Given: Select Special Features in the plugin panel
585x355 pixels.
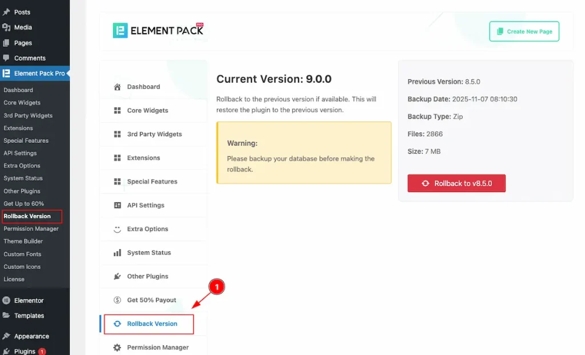Looking at the screenshot, I should click(x=152, y=182).
